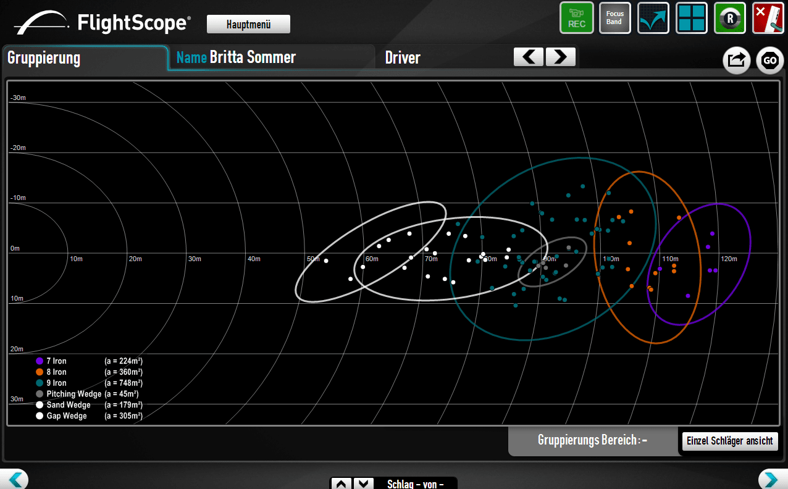
Task: Click the -20m lateral axis label
Action: click(x=17, y=148)
